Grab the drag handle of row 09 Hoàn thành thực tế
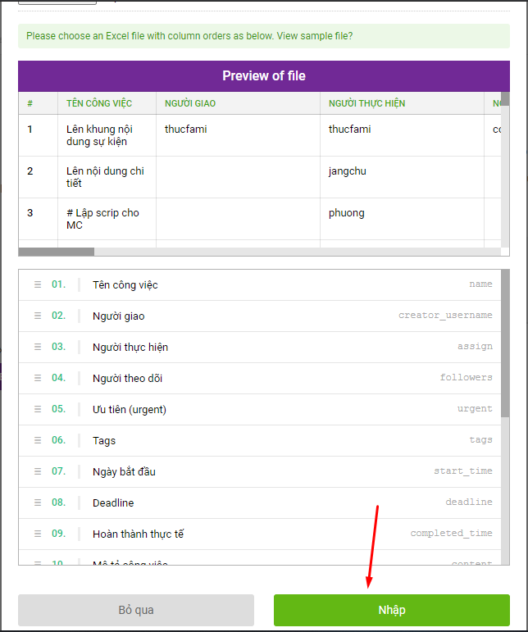The height and width of the screenshot is (632, 528). (38, 534)
